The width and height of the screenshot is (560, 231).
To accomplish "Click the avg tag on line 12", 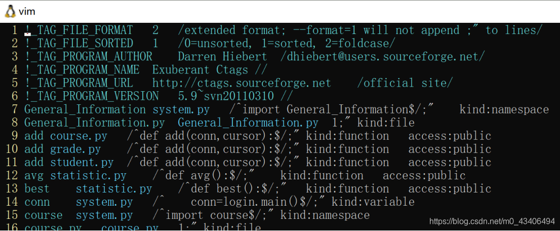I will (34, 176).
